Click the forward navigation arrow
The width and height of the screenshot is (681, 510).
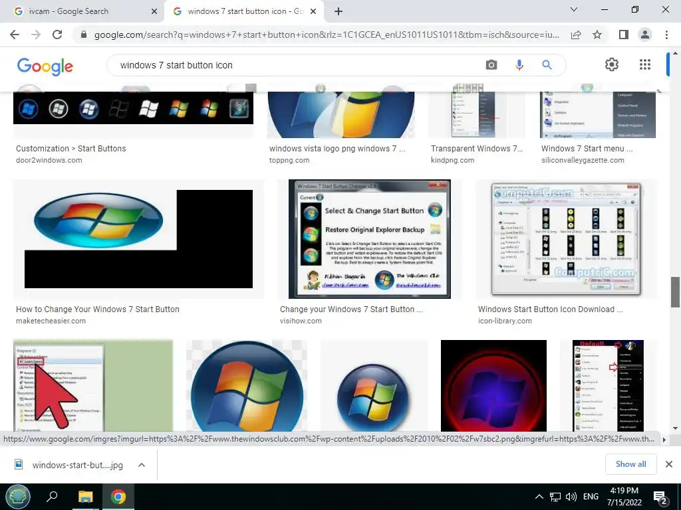click(x=36, y=35)
